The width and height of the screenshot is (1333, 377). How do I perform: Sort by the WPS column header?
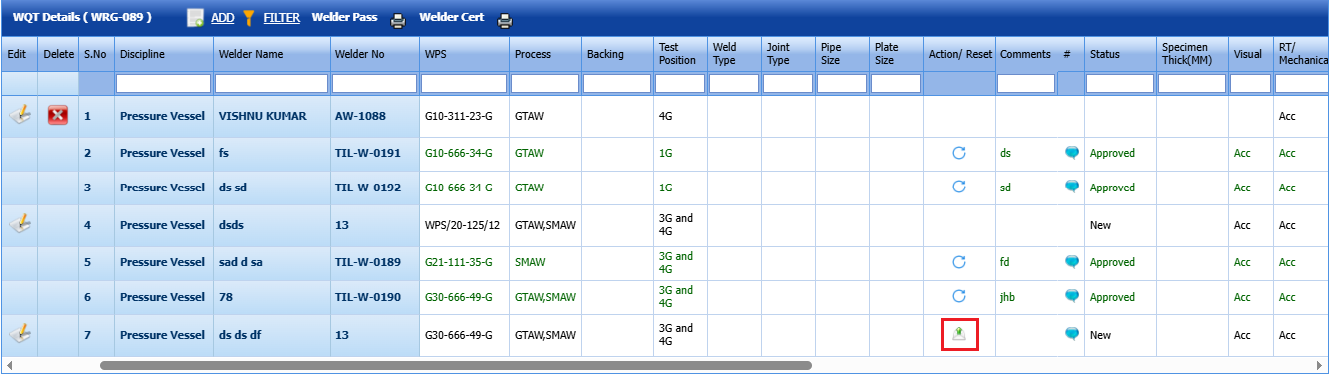[435, 54]
